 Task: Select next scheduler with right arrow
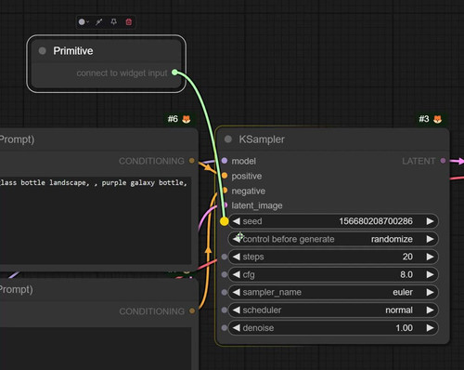pyautogui.click(x=430, y=310)
